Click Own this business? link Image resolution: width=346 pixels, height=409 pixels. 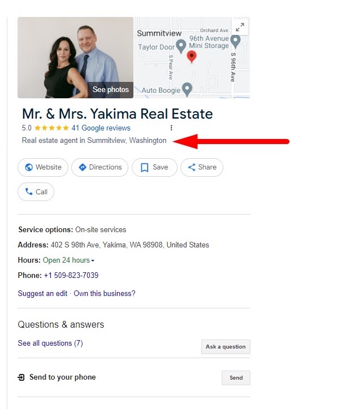105,293
